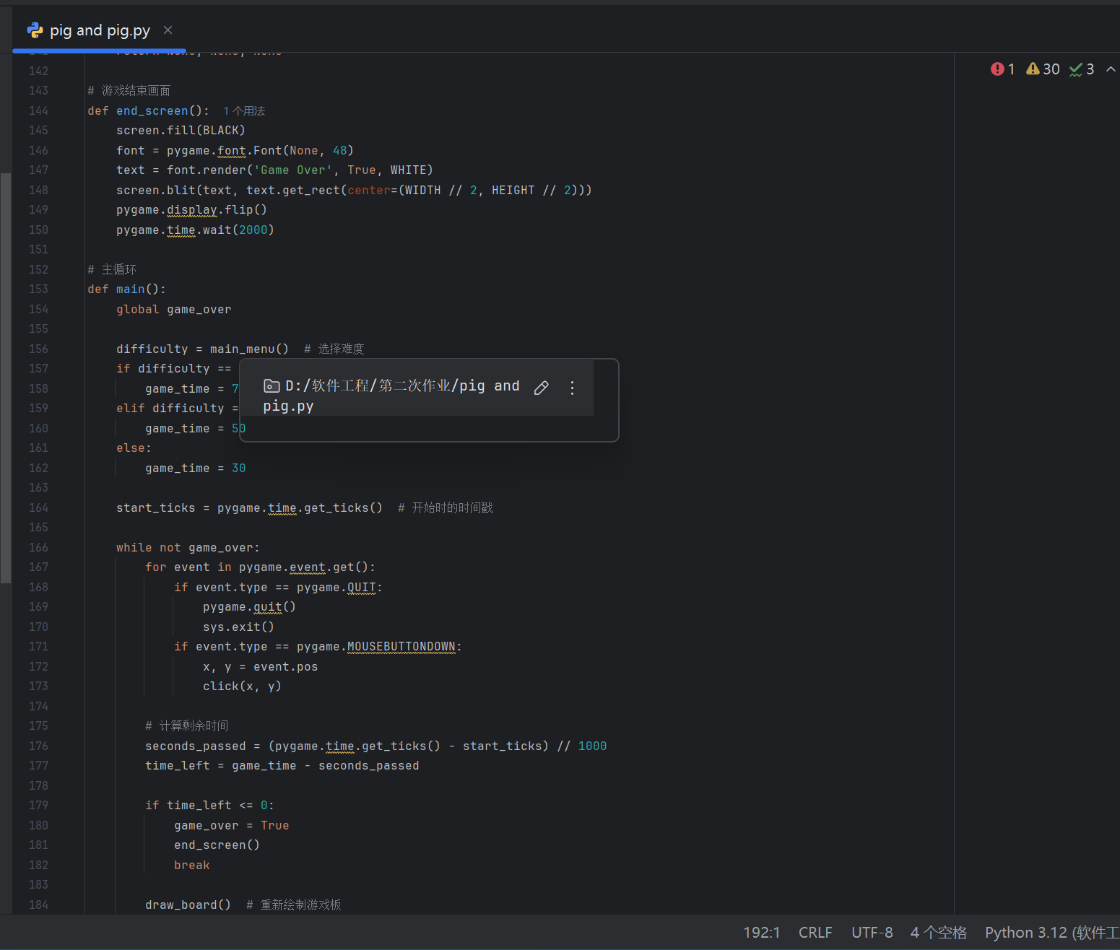1120x950 pixels.
Task: Open the error count indicator showing 1
Action: (x=1003, y=69)
